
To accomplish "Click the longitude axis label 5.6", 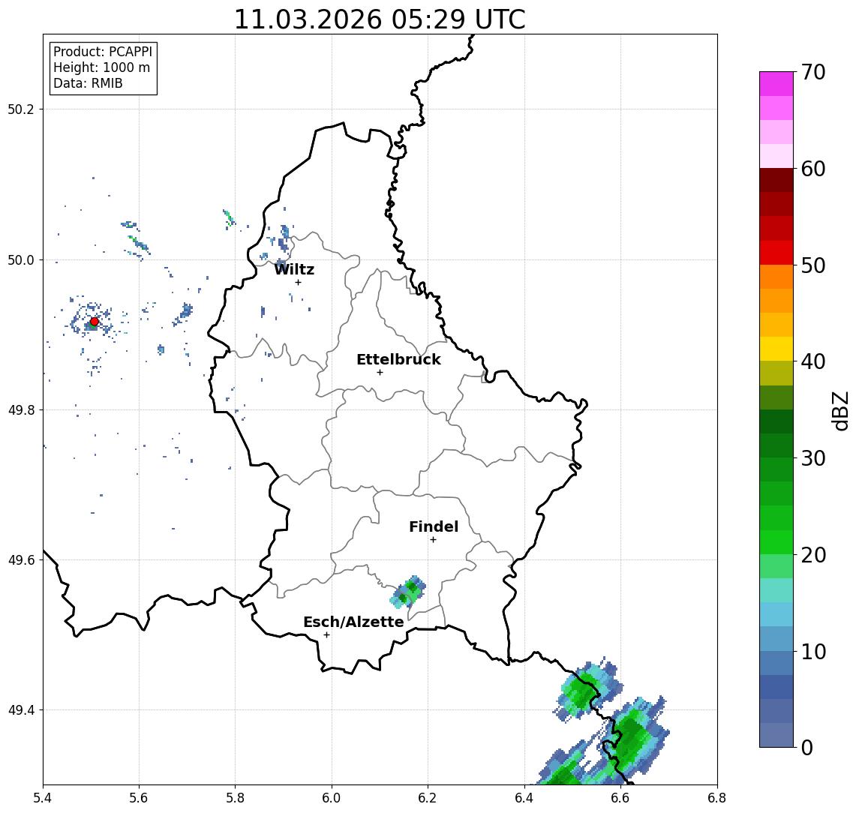I will [139, 797].
